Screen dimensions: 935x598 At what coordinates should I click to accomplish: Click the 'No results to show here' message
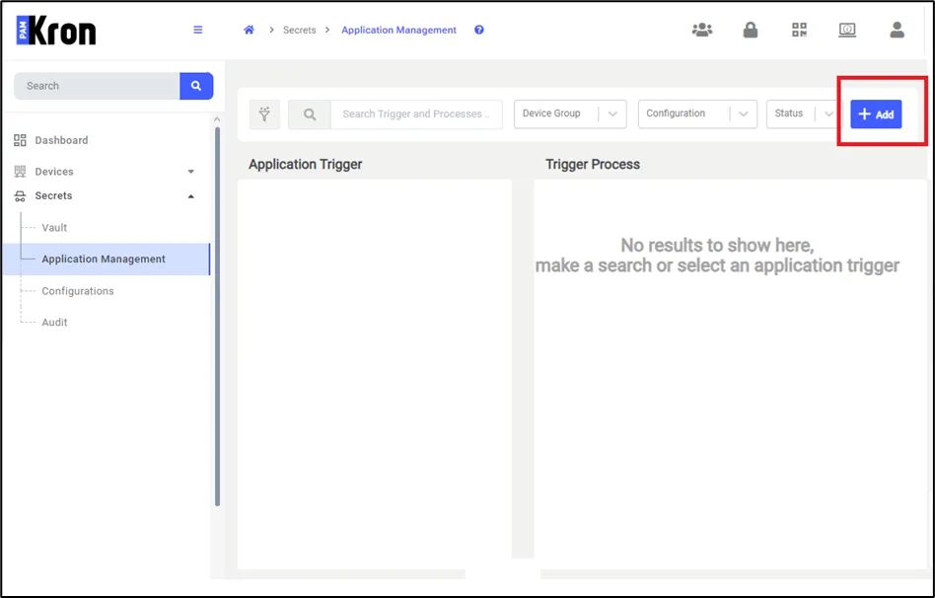tap(717, 255)
